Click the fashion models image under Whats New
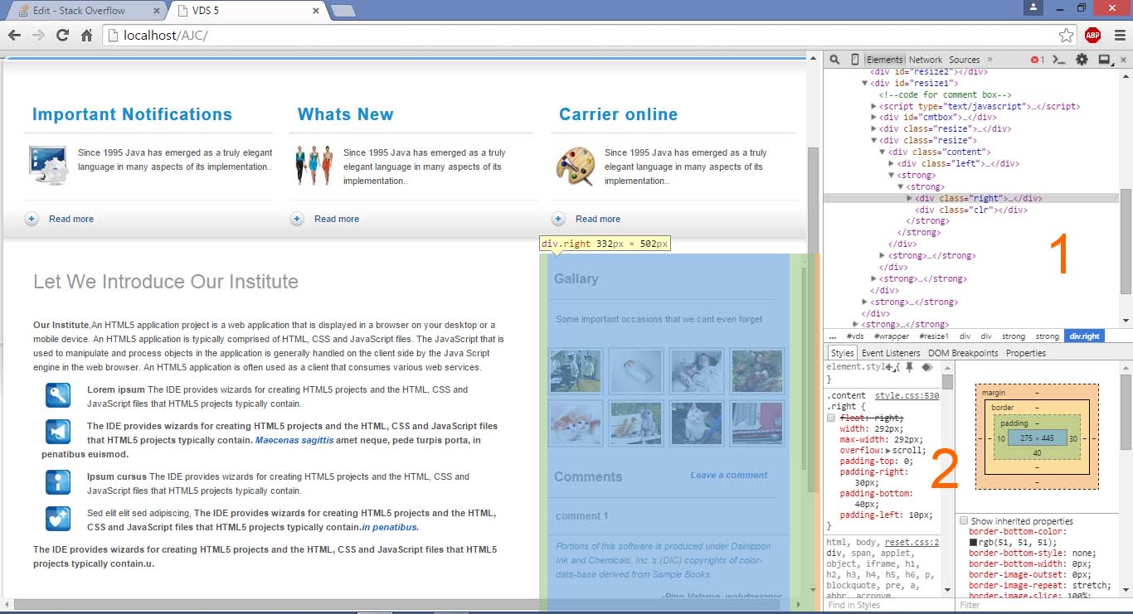 point(314,166)
